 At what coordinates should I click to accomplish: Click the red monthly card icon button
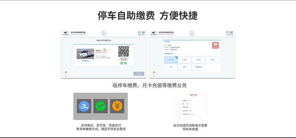pos(215,45)
